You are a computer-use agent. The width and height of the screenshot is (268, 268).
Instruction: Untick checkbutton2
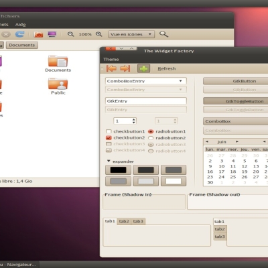[x=109, y=137]
